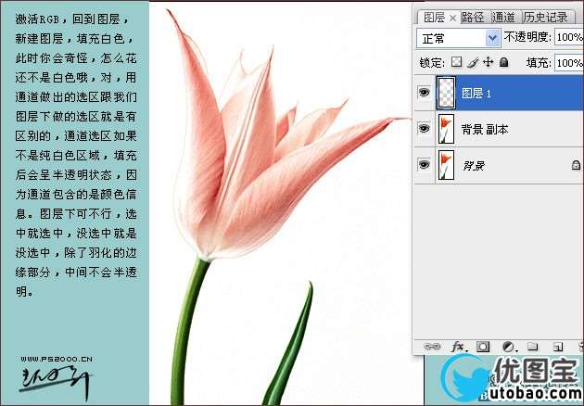Open the fx layer style menu
Viewport: 584px width, 406px height.
point(457,347)
